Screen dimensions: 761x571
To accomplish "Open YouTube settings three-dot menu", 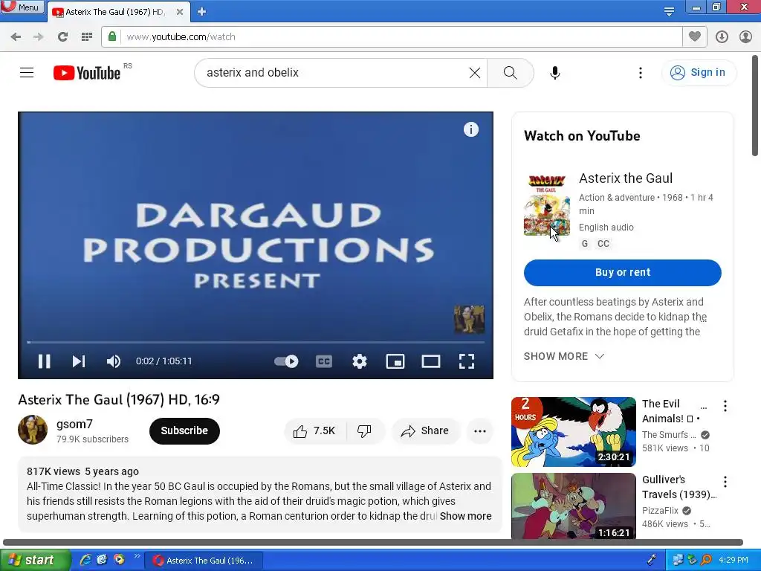I will (x=641, y=73).
